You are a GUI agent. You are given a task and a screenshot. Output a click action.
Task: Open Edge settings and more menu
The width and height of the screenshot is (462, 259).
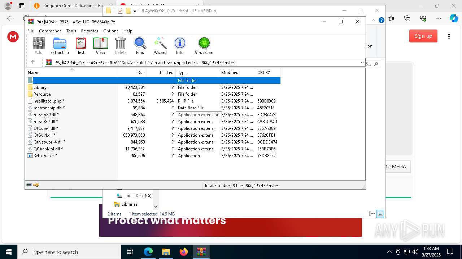point(439,18)
